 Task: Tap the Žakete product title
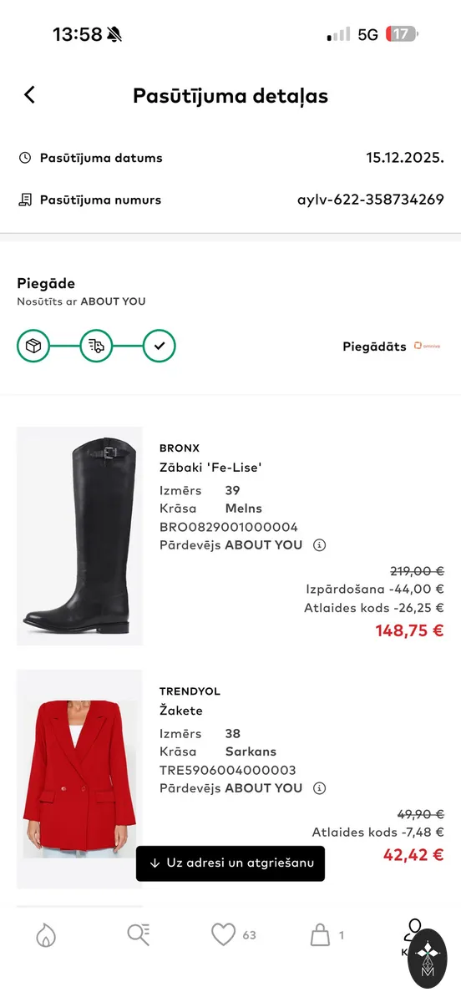pos(181,711)
